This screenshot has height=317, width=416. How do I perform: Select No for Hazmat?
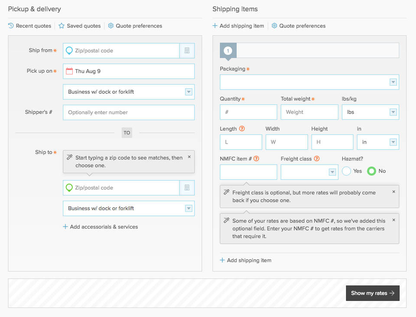tap(371, 171)
